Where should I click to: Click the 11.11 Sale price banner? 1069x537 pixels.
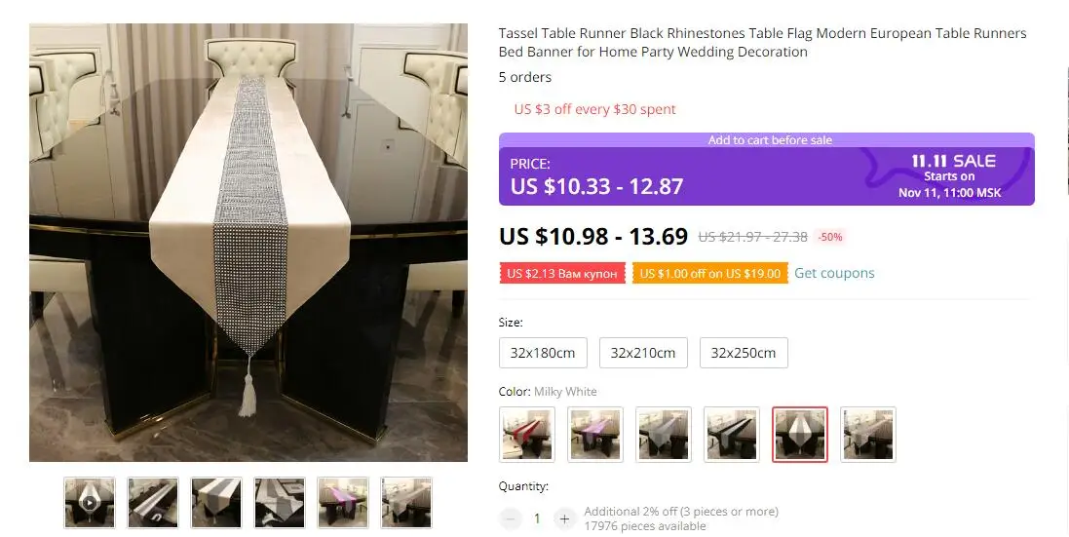(x=766, y=169)
